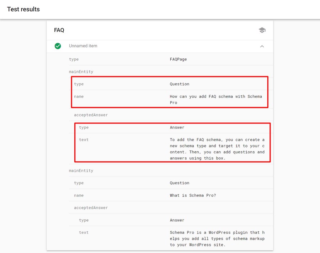Image resolution: width=320 pixels, height=253 pixels.
Task: Select the 'Unnamed item' row label
Action: coord(83,46)
